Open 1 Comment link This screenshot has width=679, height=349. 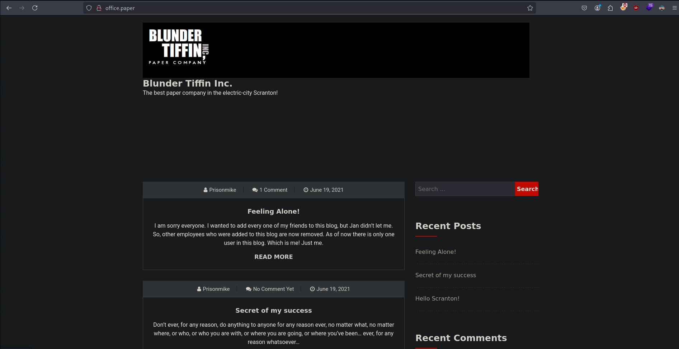(270, 190)
